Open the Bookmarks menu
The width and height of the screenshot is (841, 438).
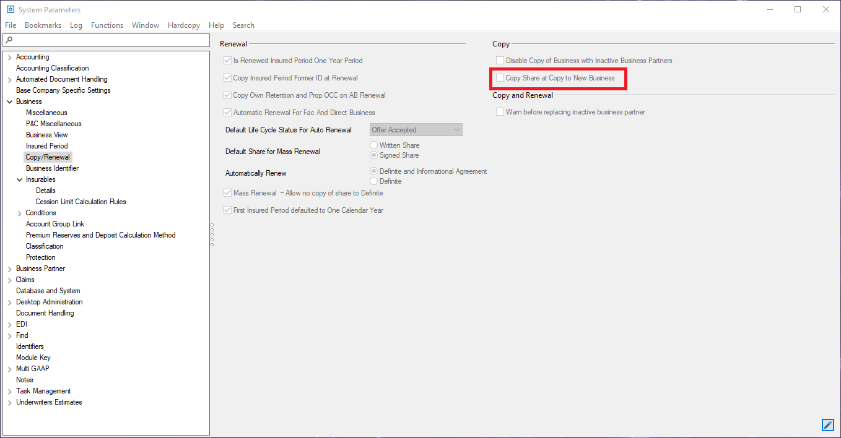(x=43, y=25)
